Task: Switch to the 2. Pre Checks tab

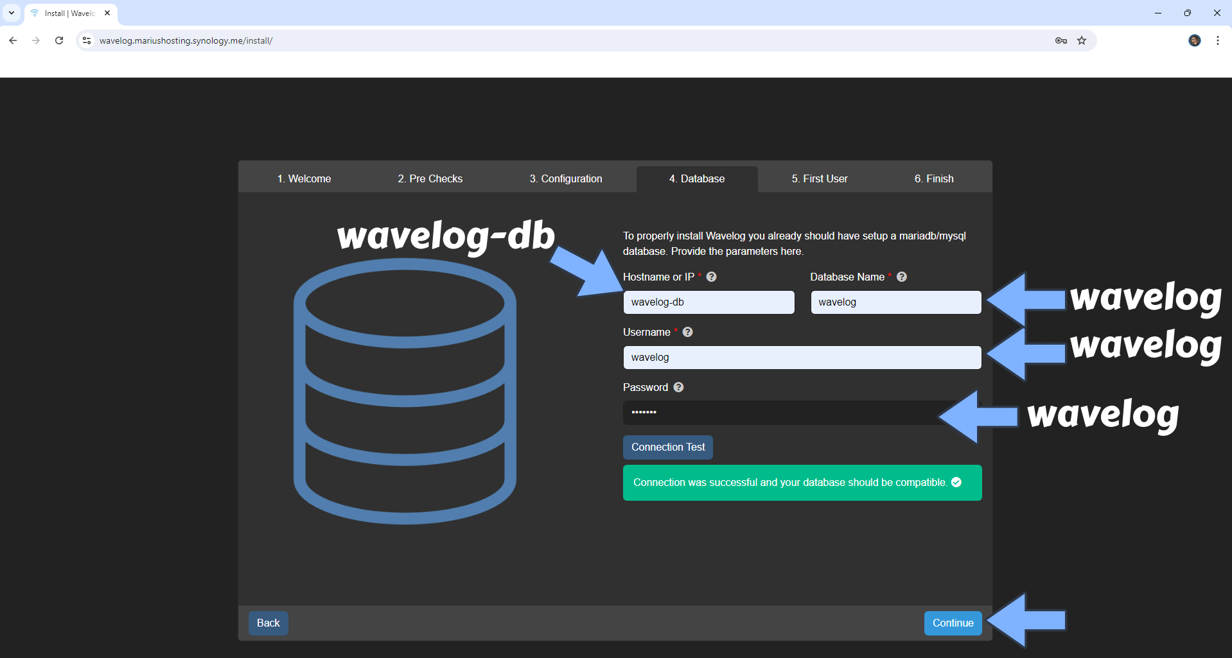Action: click(430, 178)
